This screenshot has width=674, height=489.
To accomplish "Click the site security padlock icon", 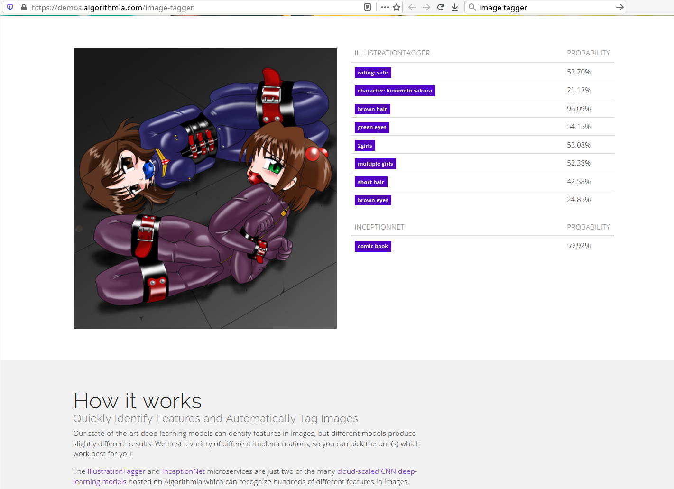I will click(24, 7).
